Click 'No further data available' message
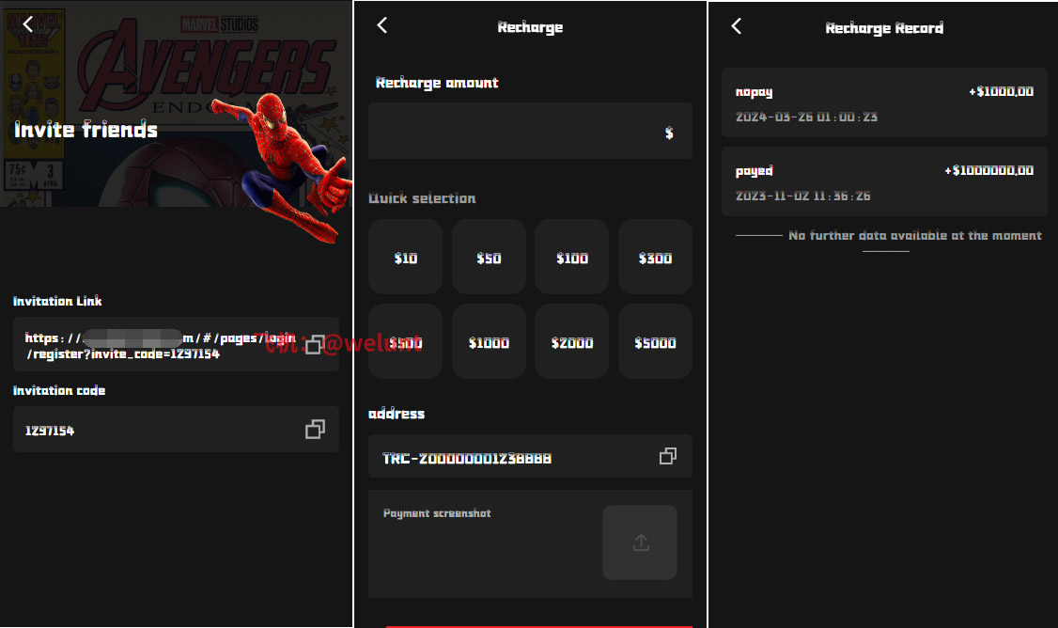The height and width of the screenshot is (628, 1058). (915, 236)
